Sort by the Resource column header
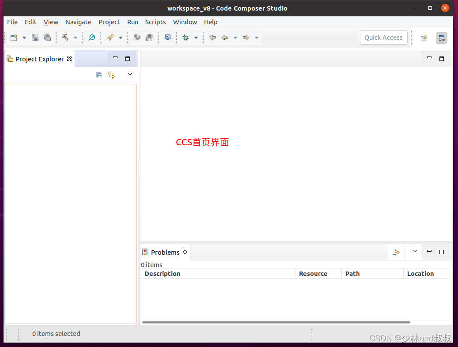The width and height of the screenshot is (458, 347). 318,274
